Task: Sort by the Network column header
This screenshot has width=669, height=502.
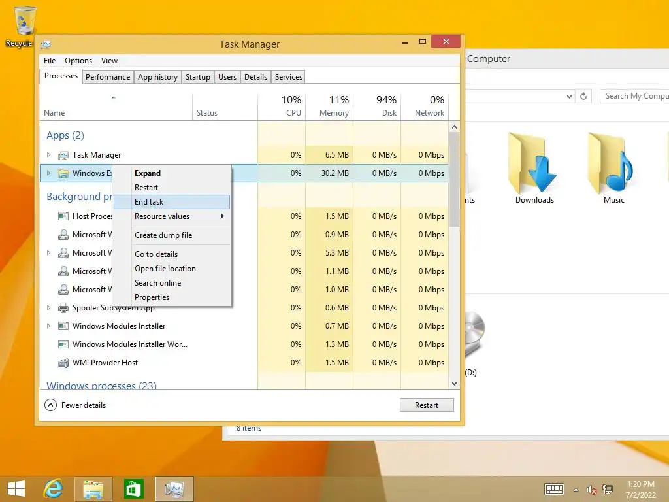Action: (425, 106)
